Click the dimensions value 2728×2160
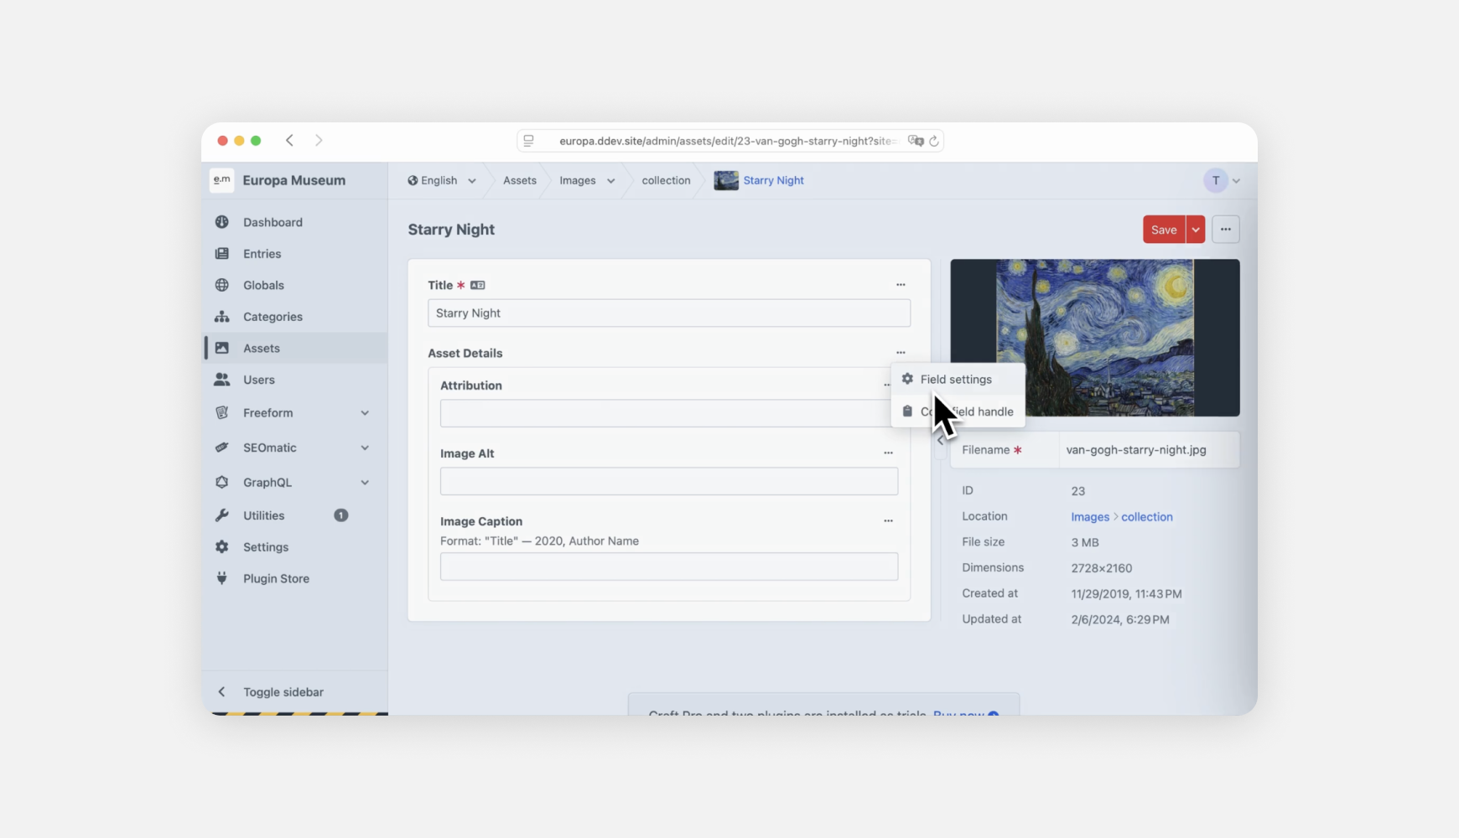This screenshot has height=838, width=1459. click(x=1102, y=568)
